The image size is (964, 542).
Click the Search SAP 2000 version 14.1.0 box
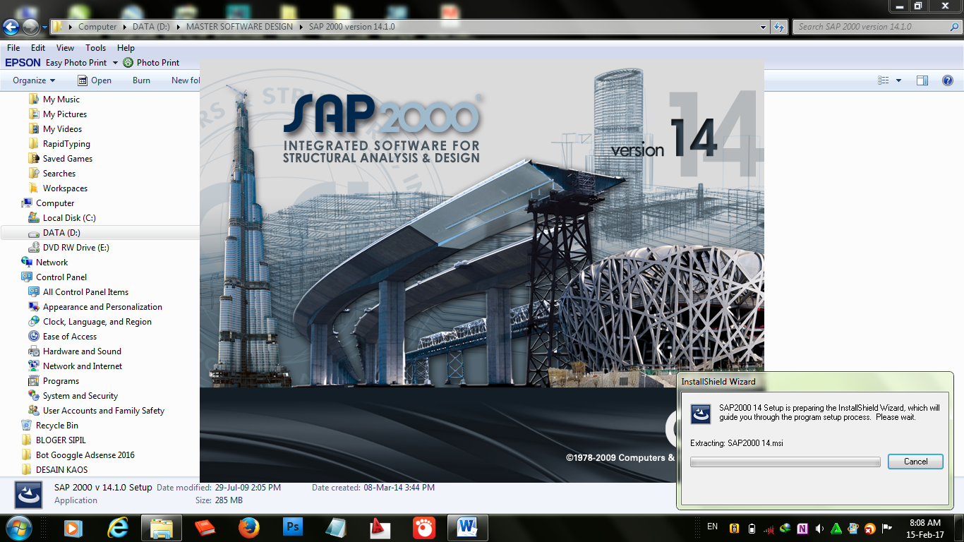pos(876,27)
